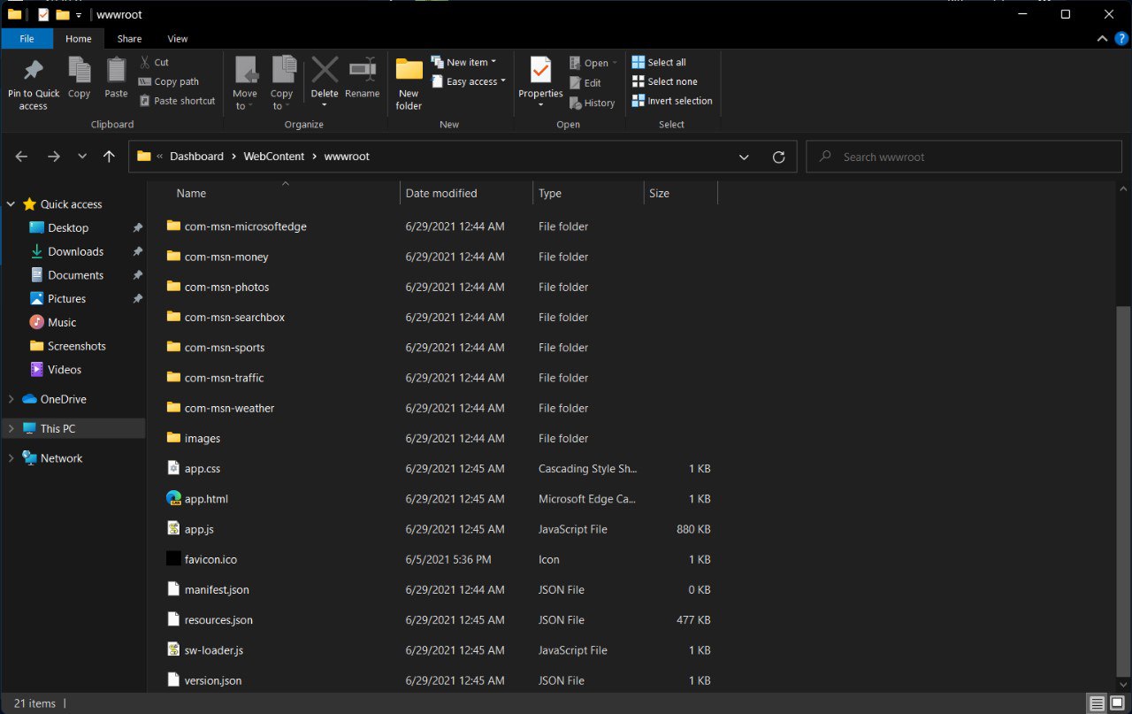Open the File tab
This screenshot has height=714, width=1132.
(27, 39)
